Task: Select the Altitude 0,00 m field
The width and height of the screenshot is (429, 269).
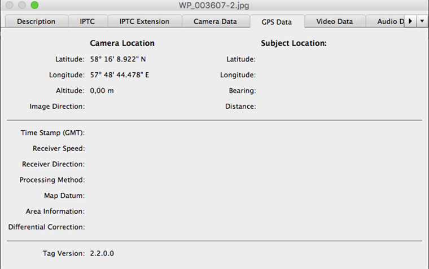Action: tap(102, 90)
